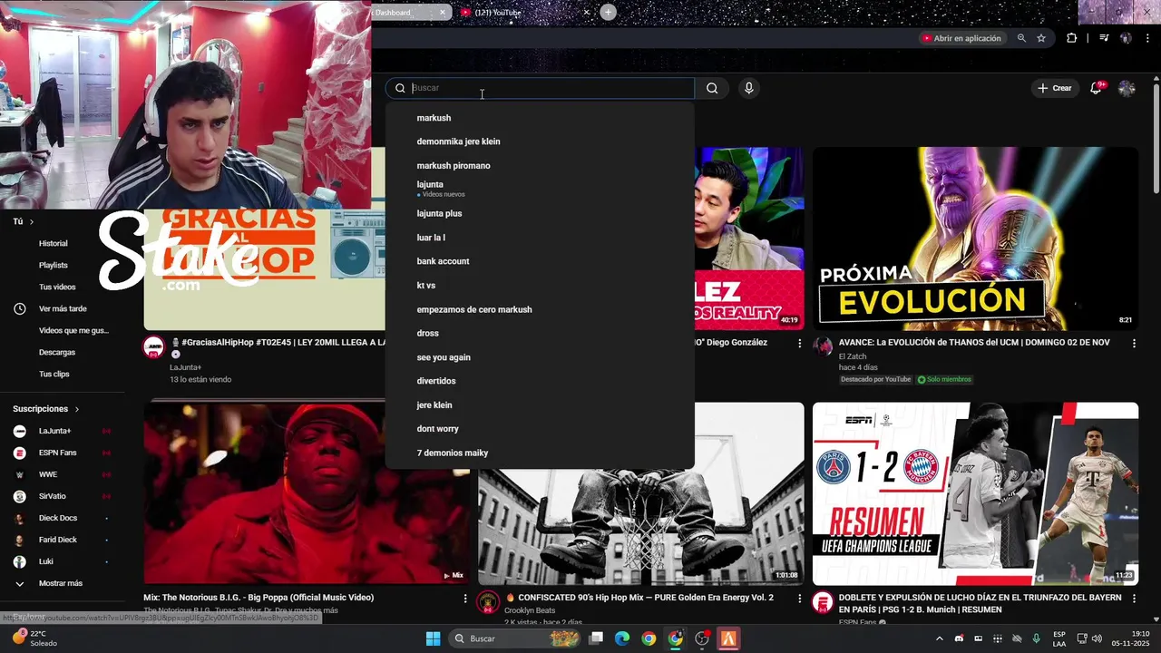Image resolution: width=1161 pixels, height=653 pixels.
Task: Click the Crear button
Action: pos(1055,88)
